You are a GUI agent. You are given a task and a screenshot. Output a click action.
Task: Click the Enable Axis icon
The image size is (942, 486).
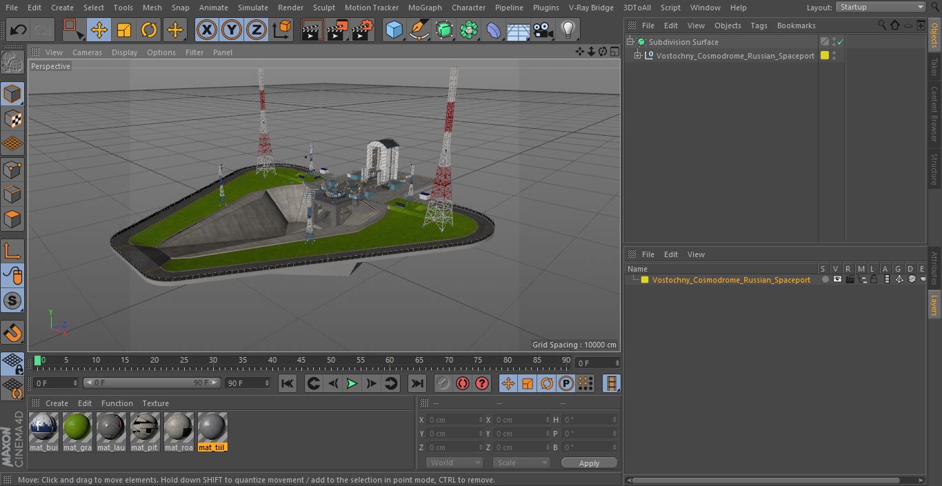(x=12, y=251)
